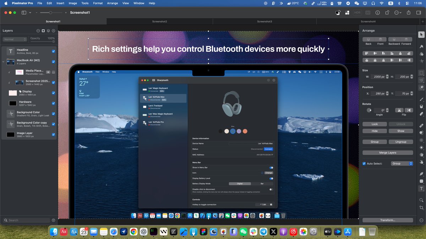The height and width of the screenshot is (239, 426).
Task: Move layer Forward one step
Action: pyautogui.click(x=406, y=39)
